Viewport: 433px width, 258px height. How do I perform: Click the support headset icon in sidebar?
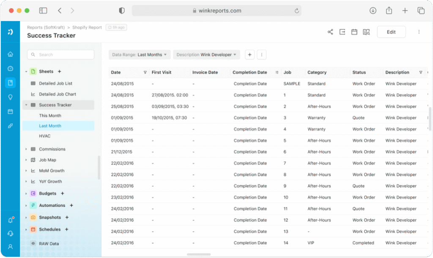click(x=10, y=234)
